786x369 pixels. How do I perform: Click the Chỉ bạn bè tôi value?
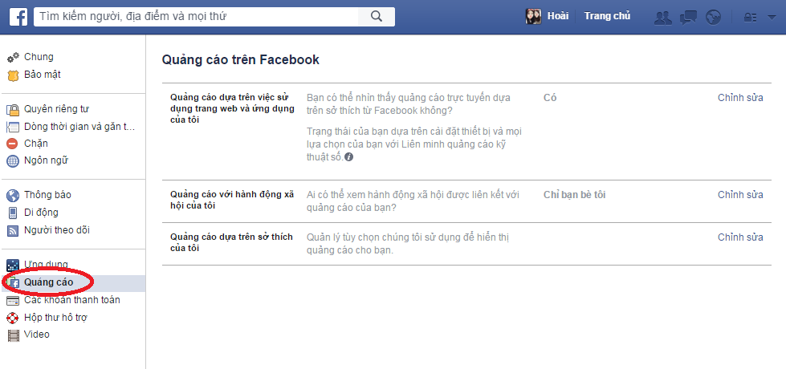[x=575, y=195]
